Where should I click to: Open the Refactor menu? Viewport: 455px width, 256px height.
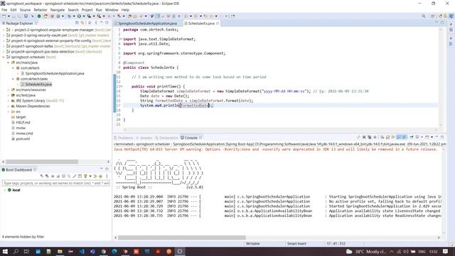tap(41, 10)
